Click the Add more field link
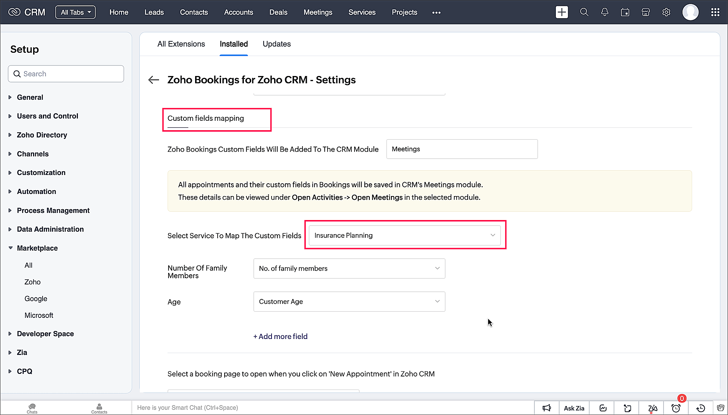This screenshot has height=415, width=728. (x=280, y=336)
